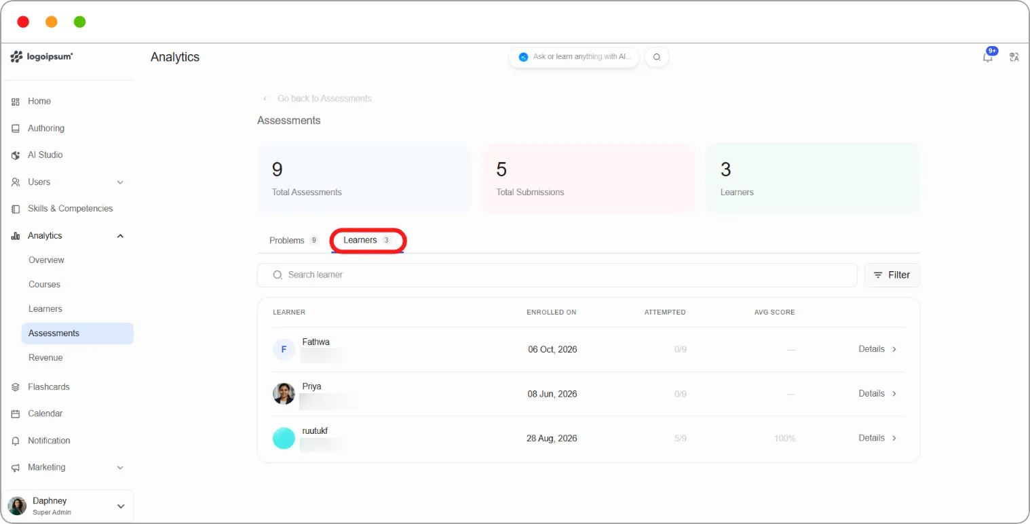Open the notifications bell icon

pos(987,58)
